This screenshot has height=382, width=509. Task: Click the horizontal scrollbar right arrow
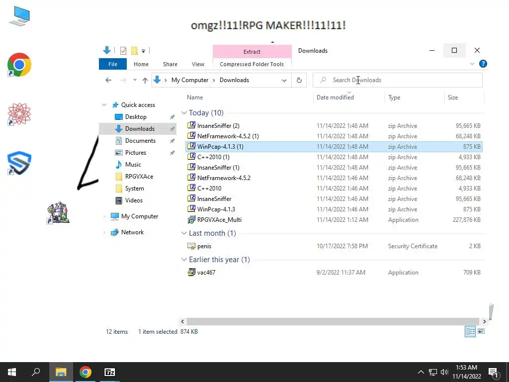tap(484, 322)
